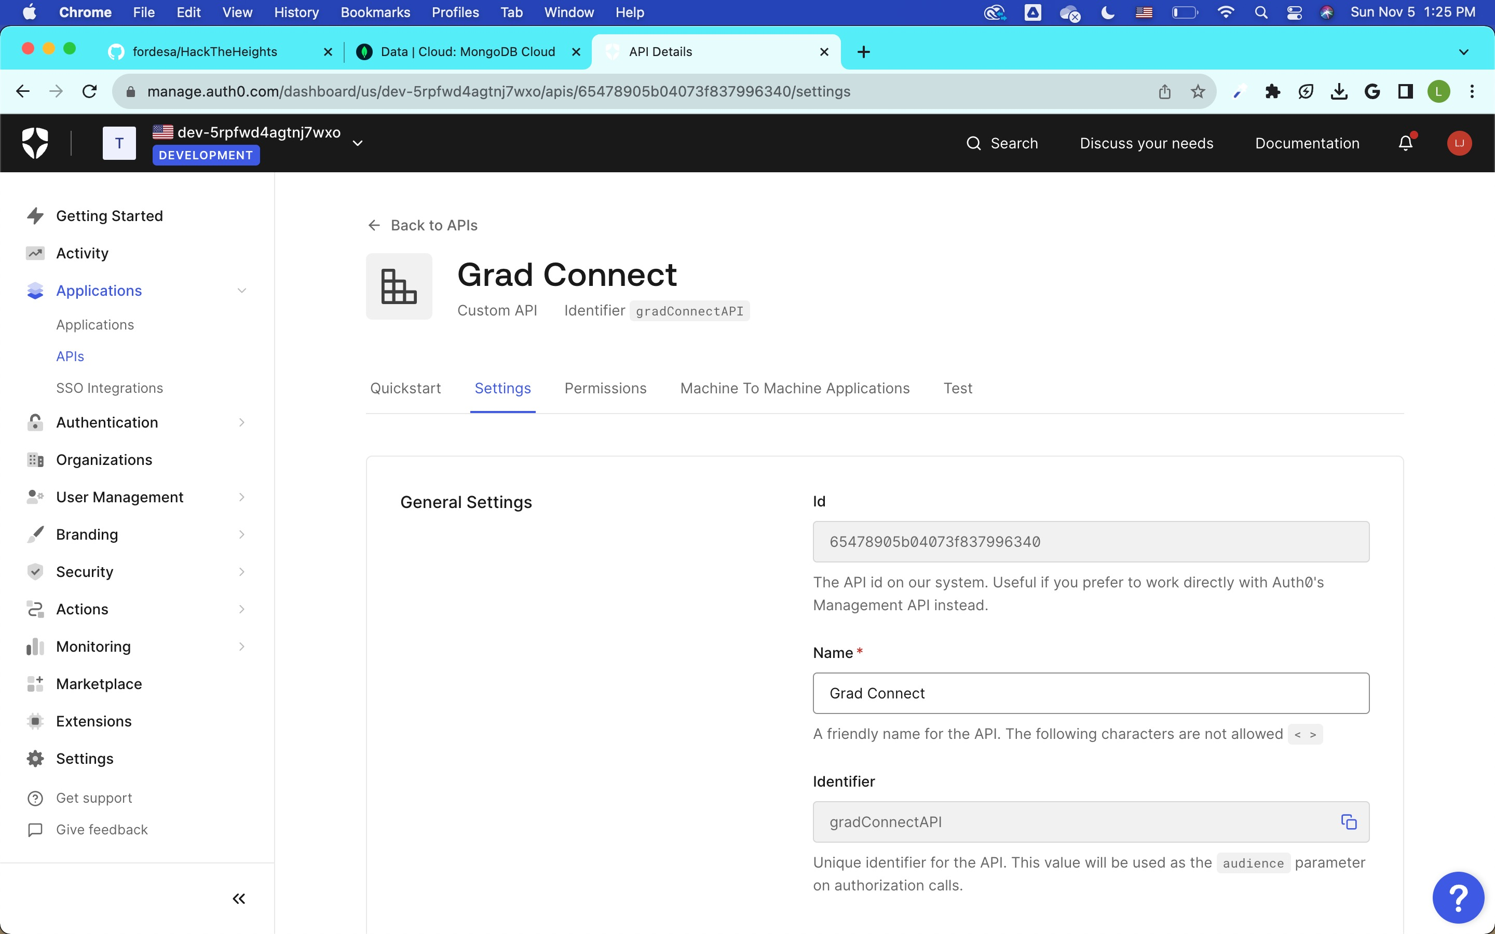Expand the User Management sidebar section

coord(120,497)
